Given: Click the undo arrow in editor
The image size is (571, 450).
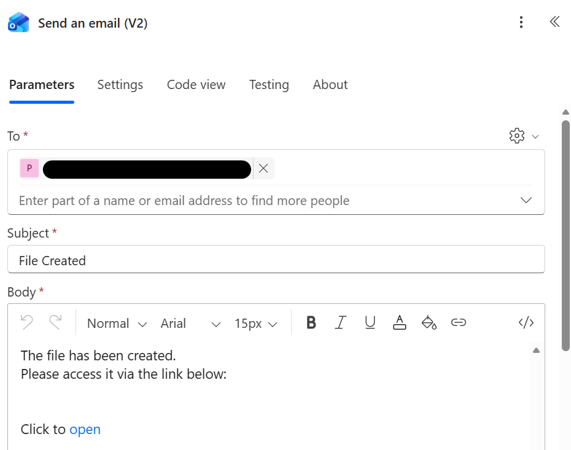Looking at the screenshot, I should (26, 322).
